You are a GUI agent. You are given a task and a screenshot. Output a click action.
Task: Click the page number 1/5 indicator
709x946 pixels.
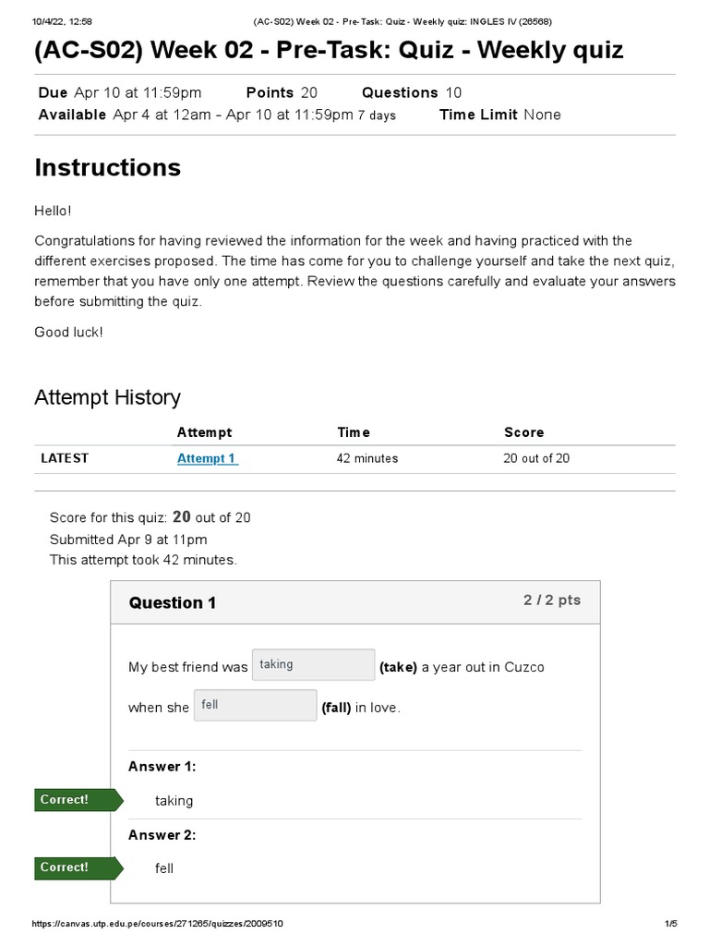(670, 924)
